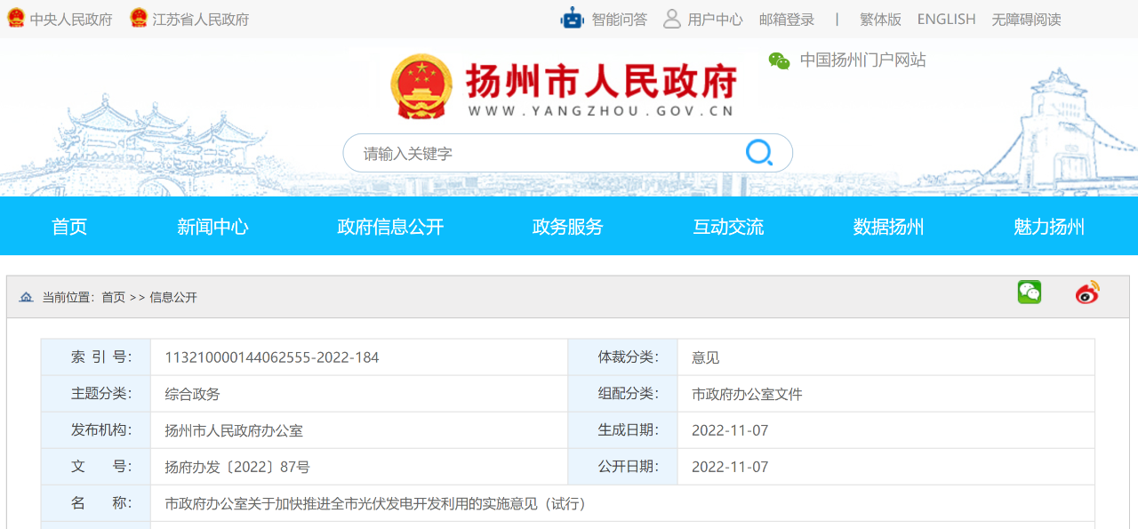
Task: Click the home icon beside 当前位置
Action: pyautogui.click(x=26, y=297)
